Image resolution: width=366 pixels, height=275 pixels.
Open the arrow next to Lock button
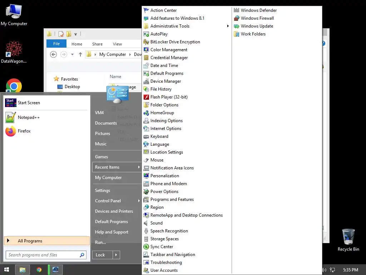coord(116,255)
